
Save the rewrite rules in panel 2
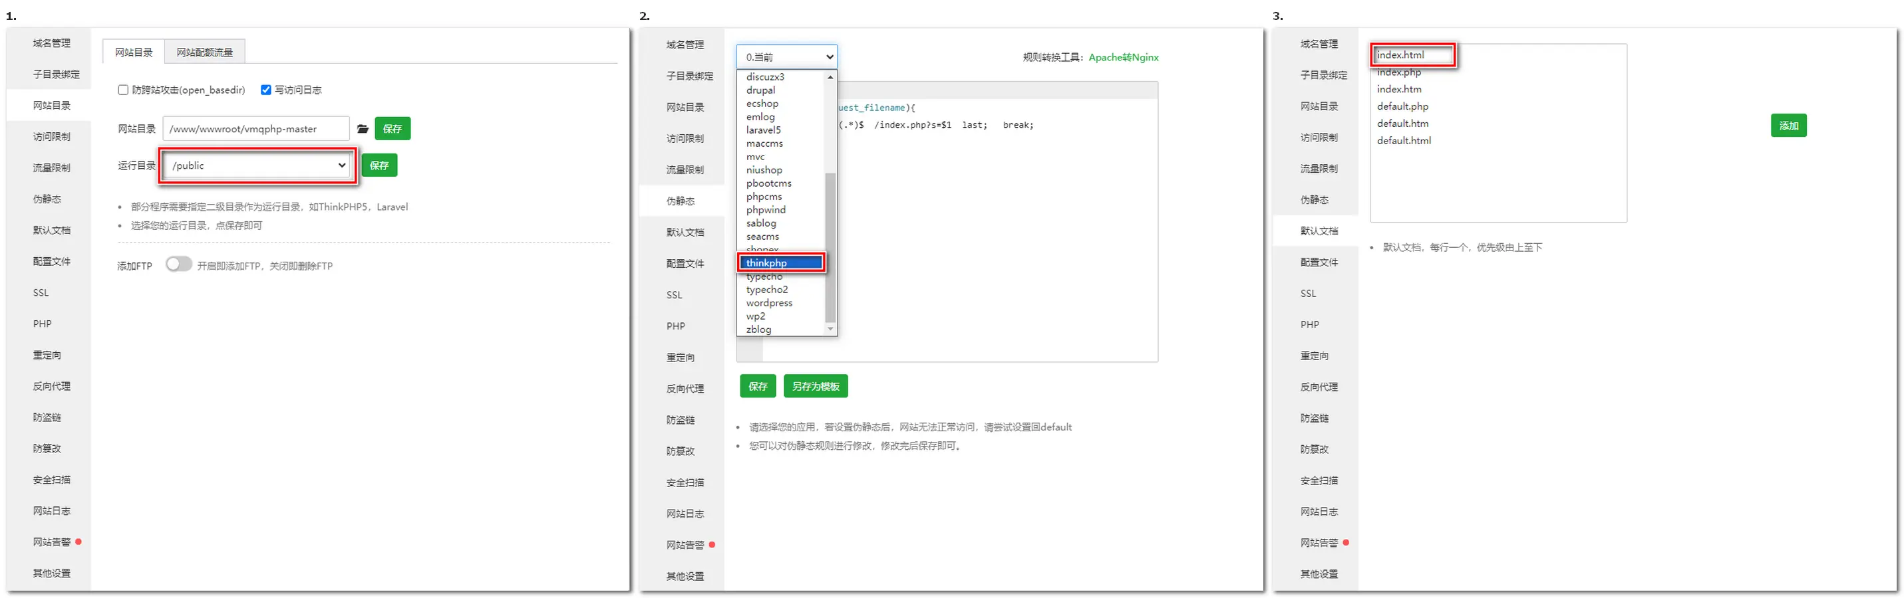(758, 386)
